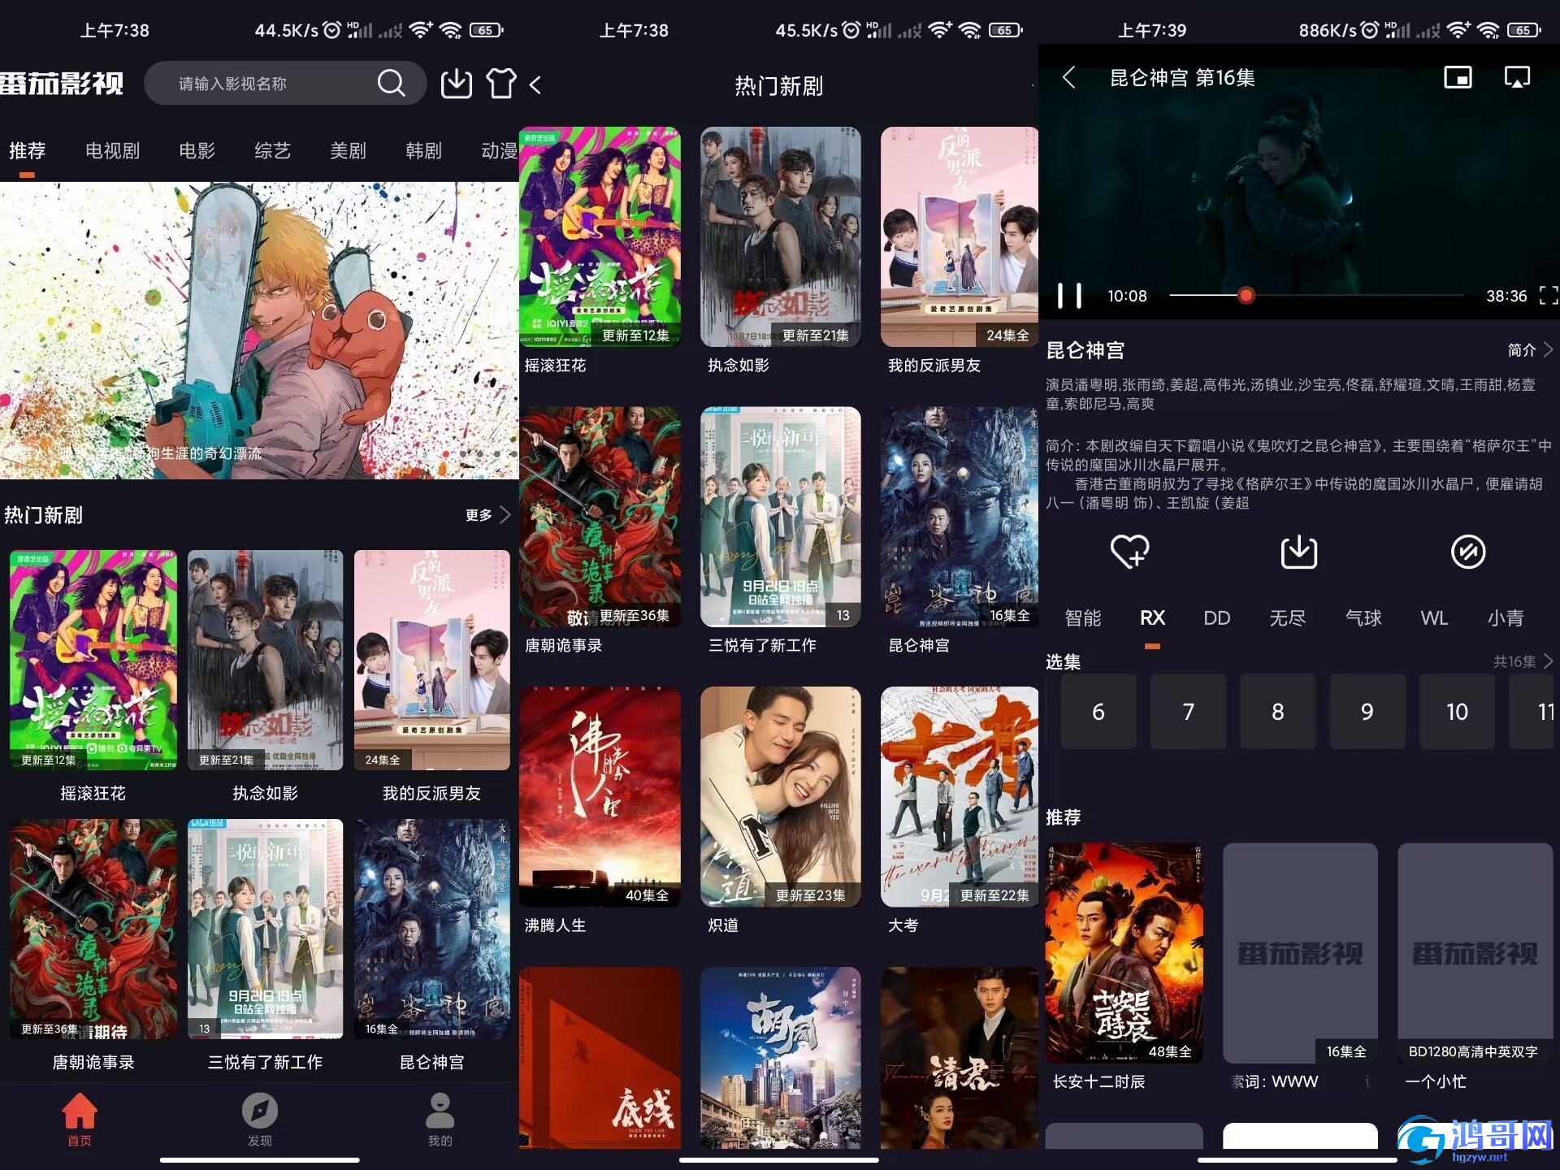
Task: Open the theme shirt icon
Action: (x=500, y=83)
